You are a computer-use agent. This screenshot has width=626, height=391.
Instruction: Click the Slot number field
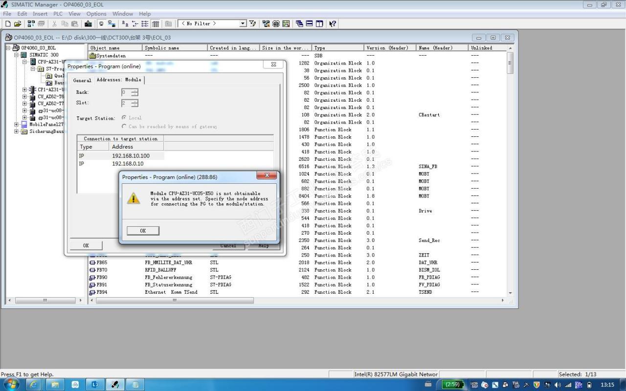[126, 103]
